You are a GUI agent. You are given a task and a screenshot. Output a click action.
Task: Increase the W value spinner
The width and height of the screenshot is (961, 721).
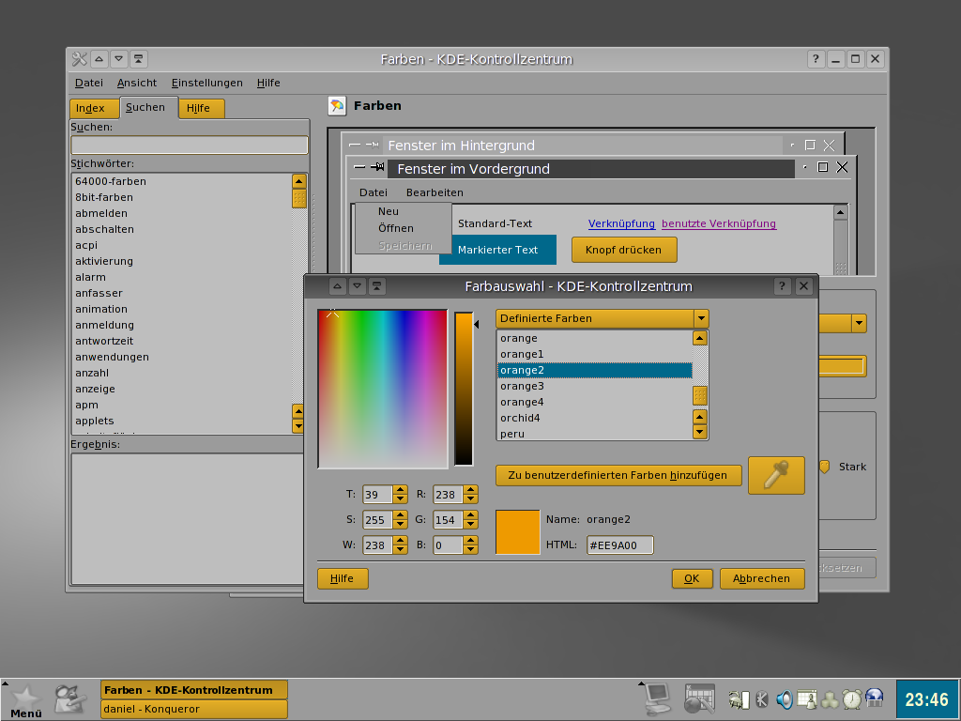pyautogui.click(x=400, y=540)
